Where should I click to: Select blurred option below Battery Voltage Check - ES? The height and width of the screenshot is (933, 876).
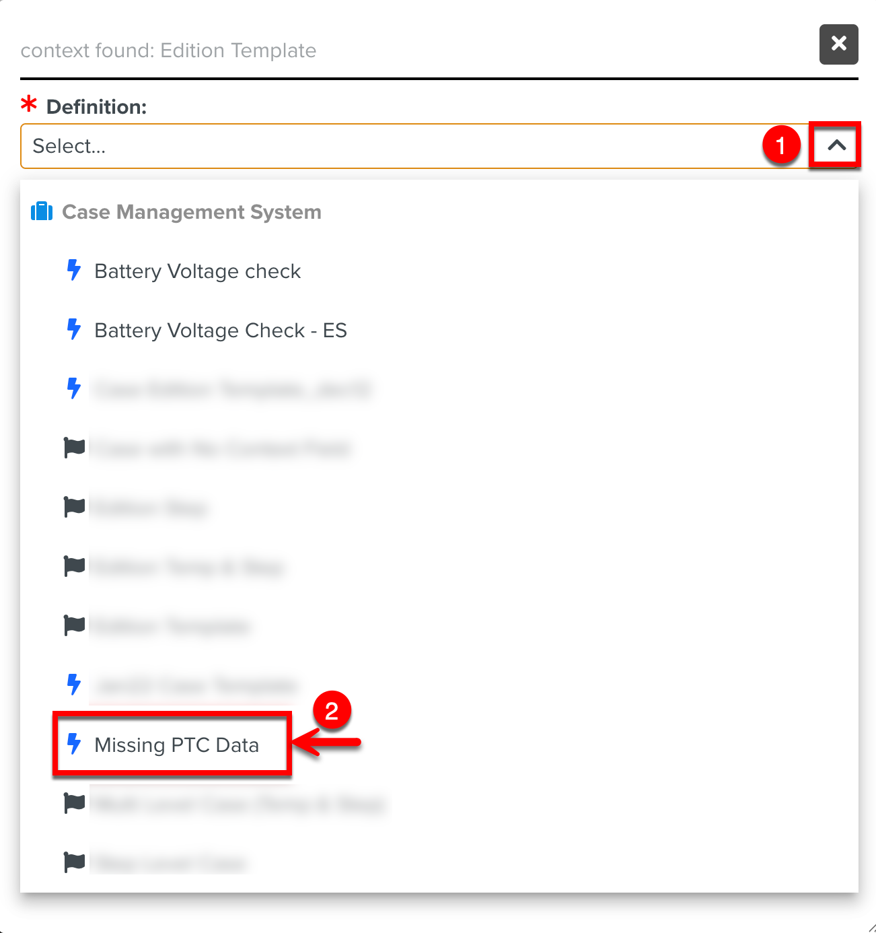tap(232, 390)
